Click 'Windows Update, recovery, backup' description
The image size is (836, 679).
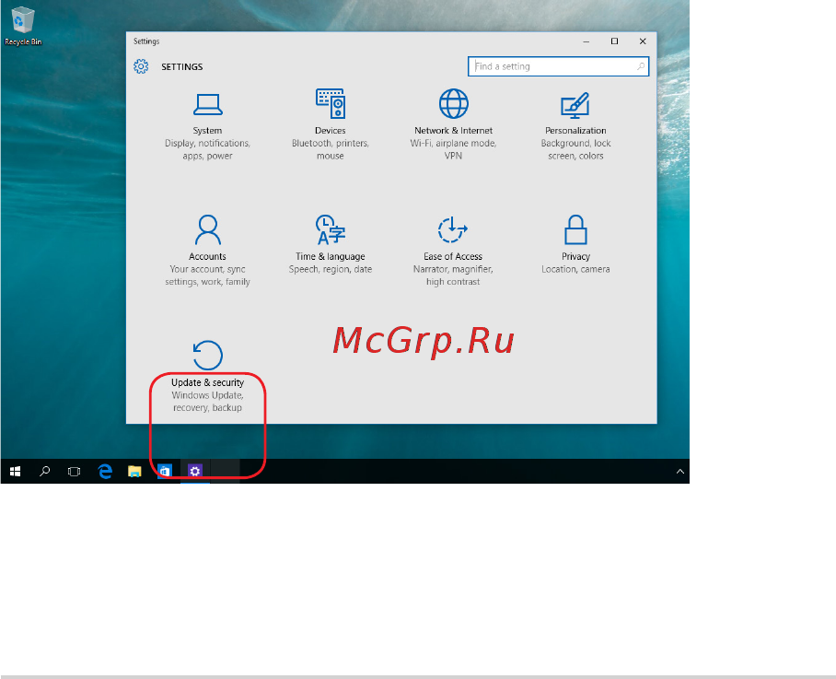coord(207,401)
